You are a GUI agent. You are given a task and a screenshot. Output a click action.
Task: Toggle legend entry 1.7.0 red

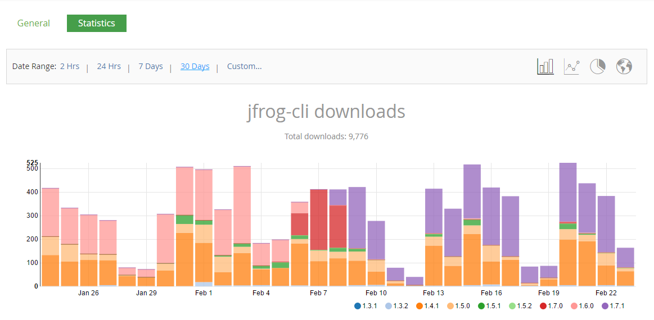(552, 306)
